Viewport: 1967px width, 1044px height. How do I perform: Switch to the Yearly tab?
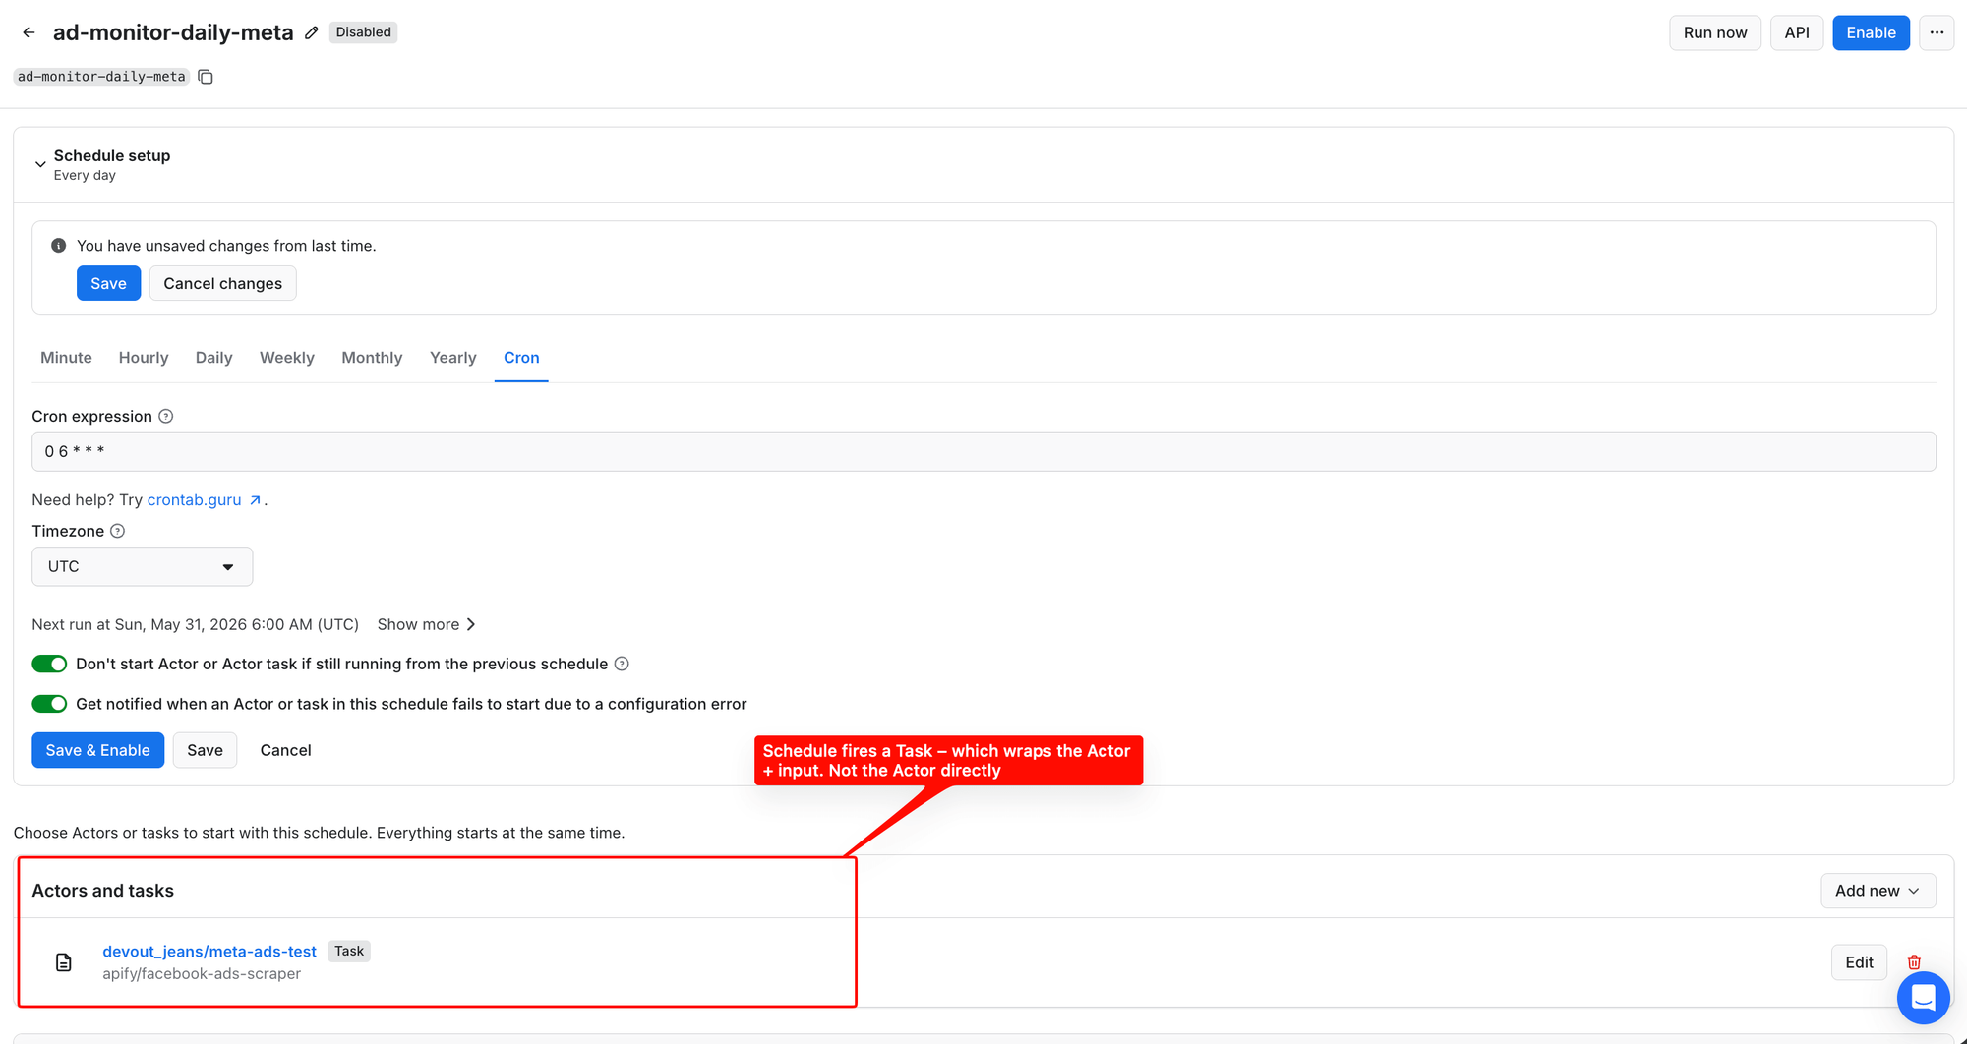(452, 358)
